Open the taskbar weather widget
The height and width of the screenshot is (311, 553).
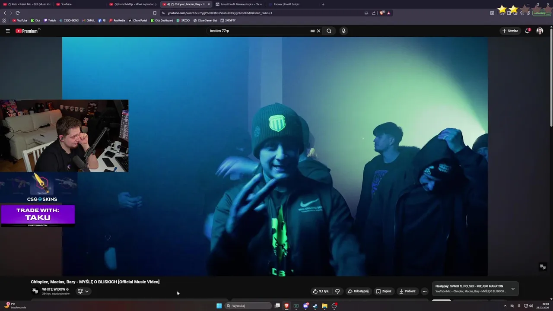[16, 305]
